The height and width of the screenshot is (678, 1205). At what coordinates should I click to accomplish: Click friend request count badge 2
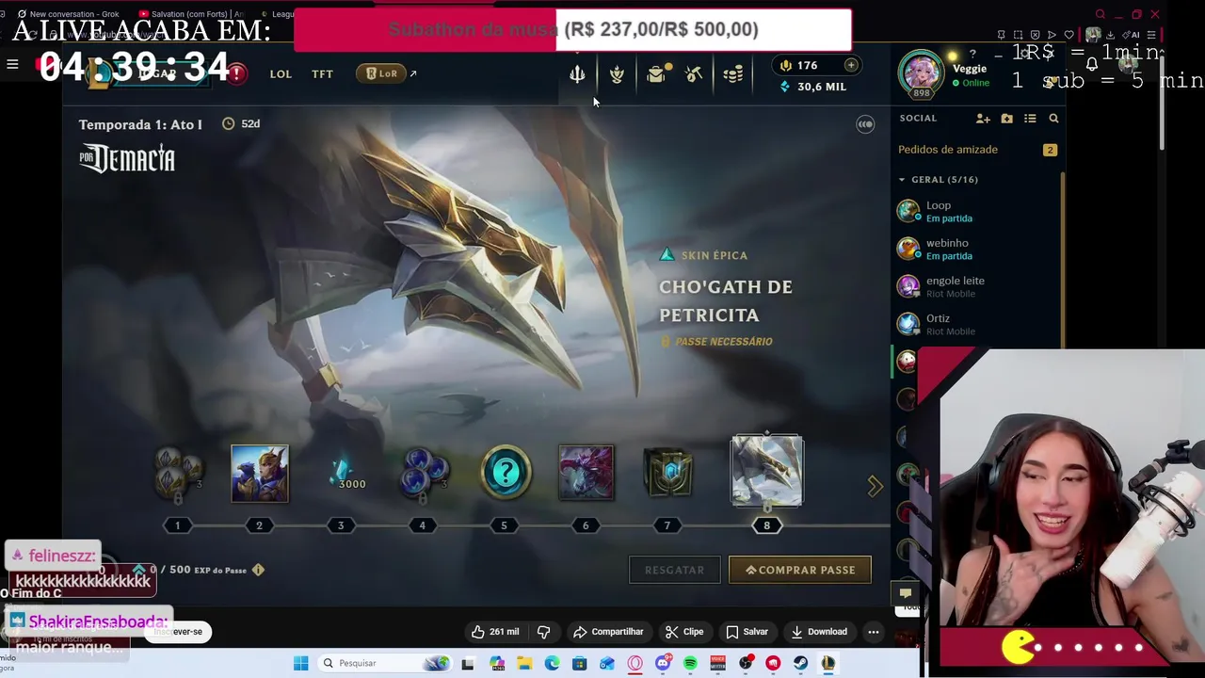1050,150
